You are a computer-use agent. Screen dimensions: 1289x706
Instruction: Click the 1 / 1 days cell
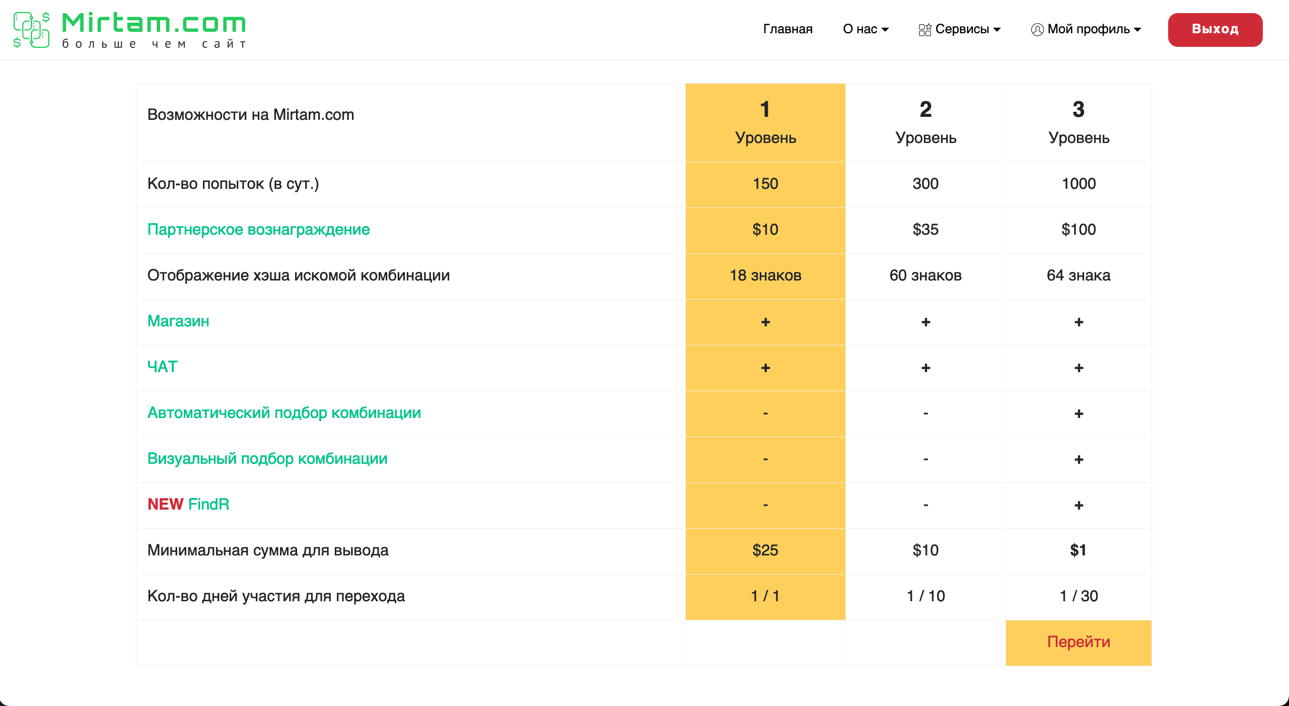tap(765, 596)
